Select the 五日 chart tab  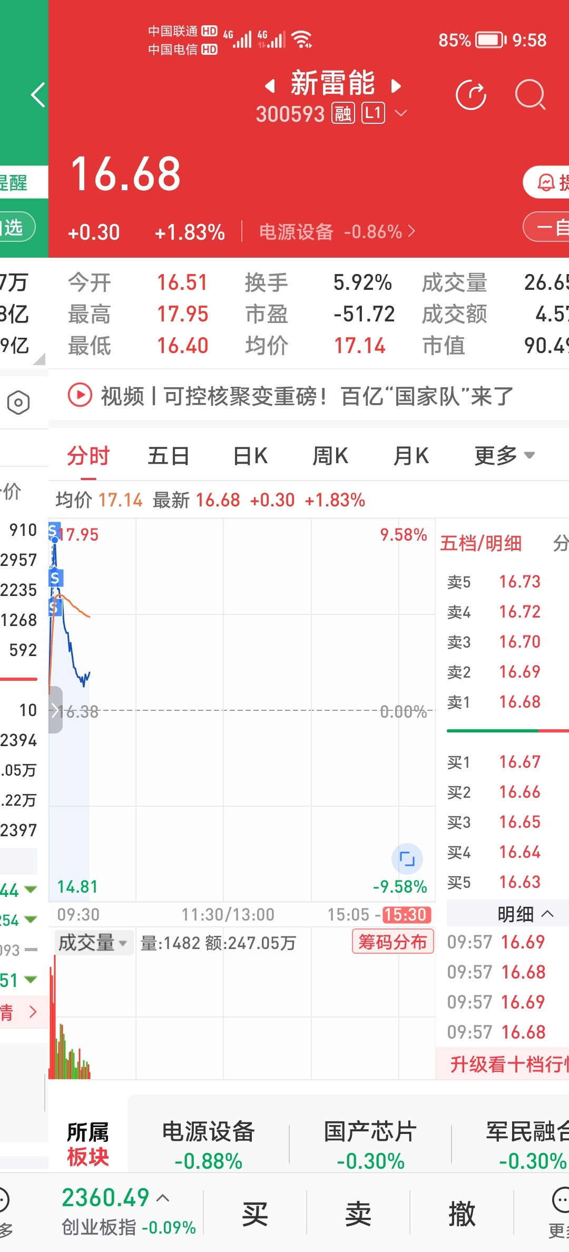tap(169, 456)
